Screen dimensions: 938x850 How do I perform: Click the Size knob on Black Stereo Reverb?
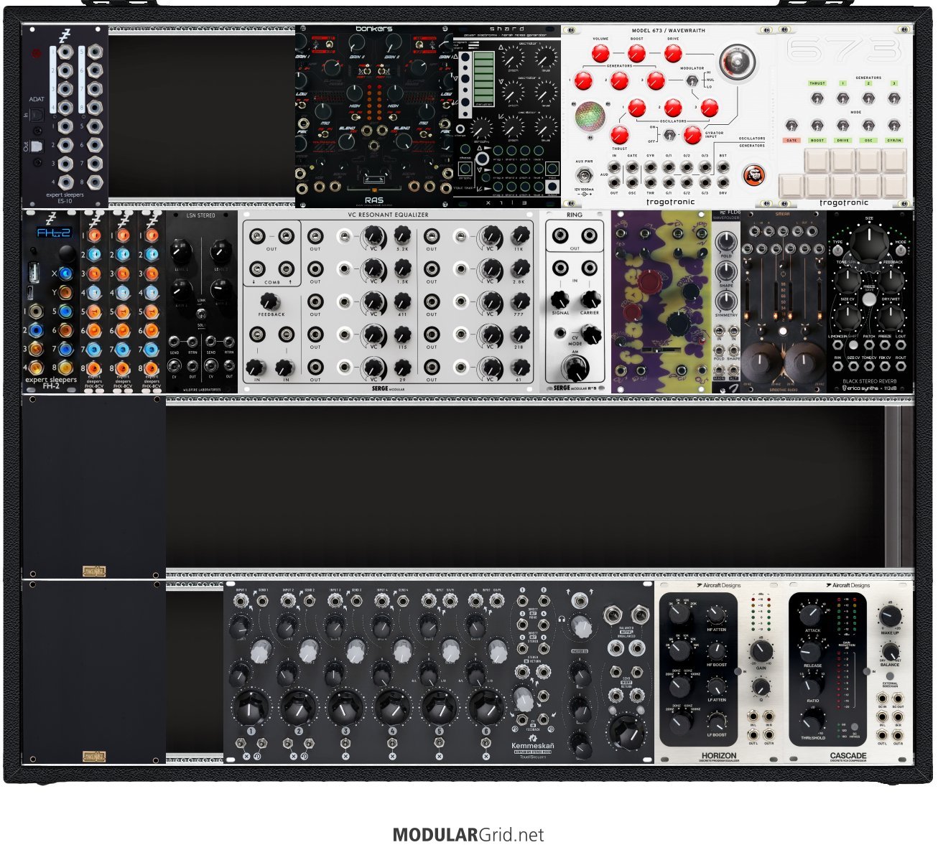pos(869,243)
